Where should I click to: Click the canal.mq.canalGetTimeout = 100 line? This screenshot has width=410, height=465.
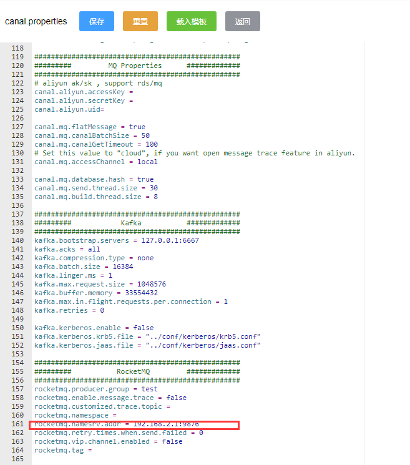(96, 144)
